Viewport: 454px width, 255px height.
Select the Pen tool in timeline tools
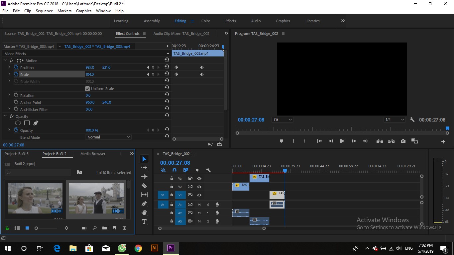tap(144, 204)
